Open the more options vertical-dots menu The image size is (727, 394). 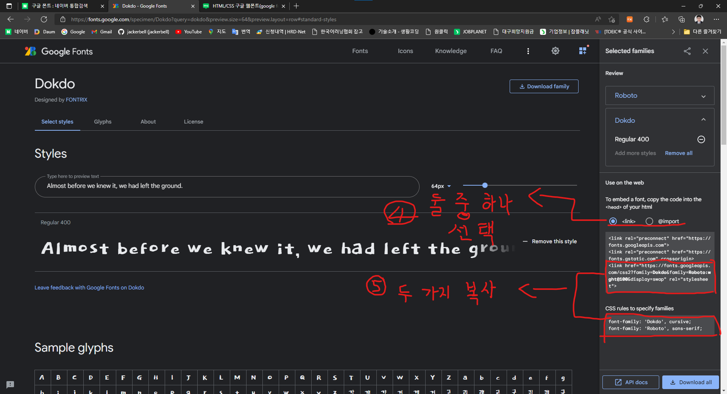[528, 51]
